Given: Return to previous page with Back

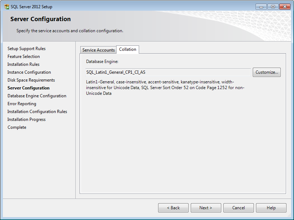Looking at the screenshot, I should click(173, 208).
